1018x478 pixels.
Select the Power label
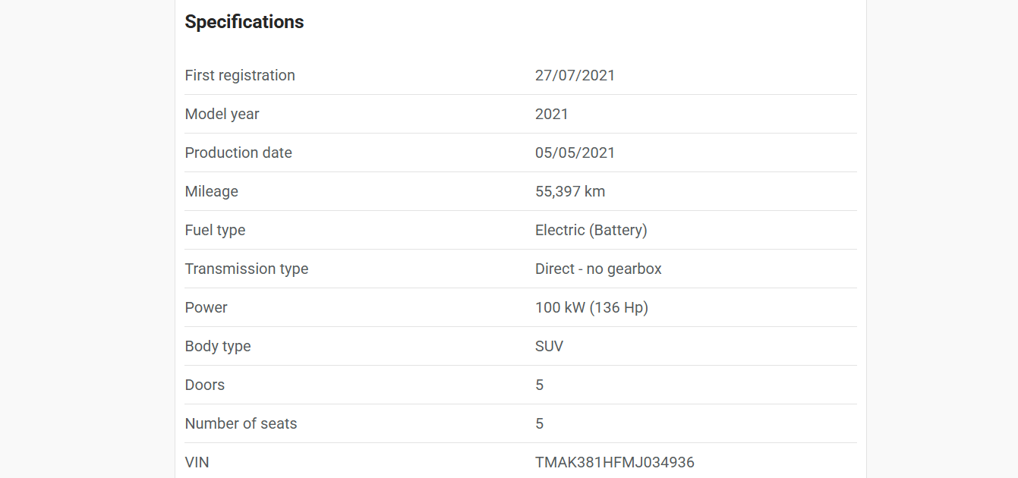pos(206,307)
